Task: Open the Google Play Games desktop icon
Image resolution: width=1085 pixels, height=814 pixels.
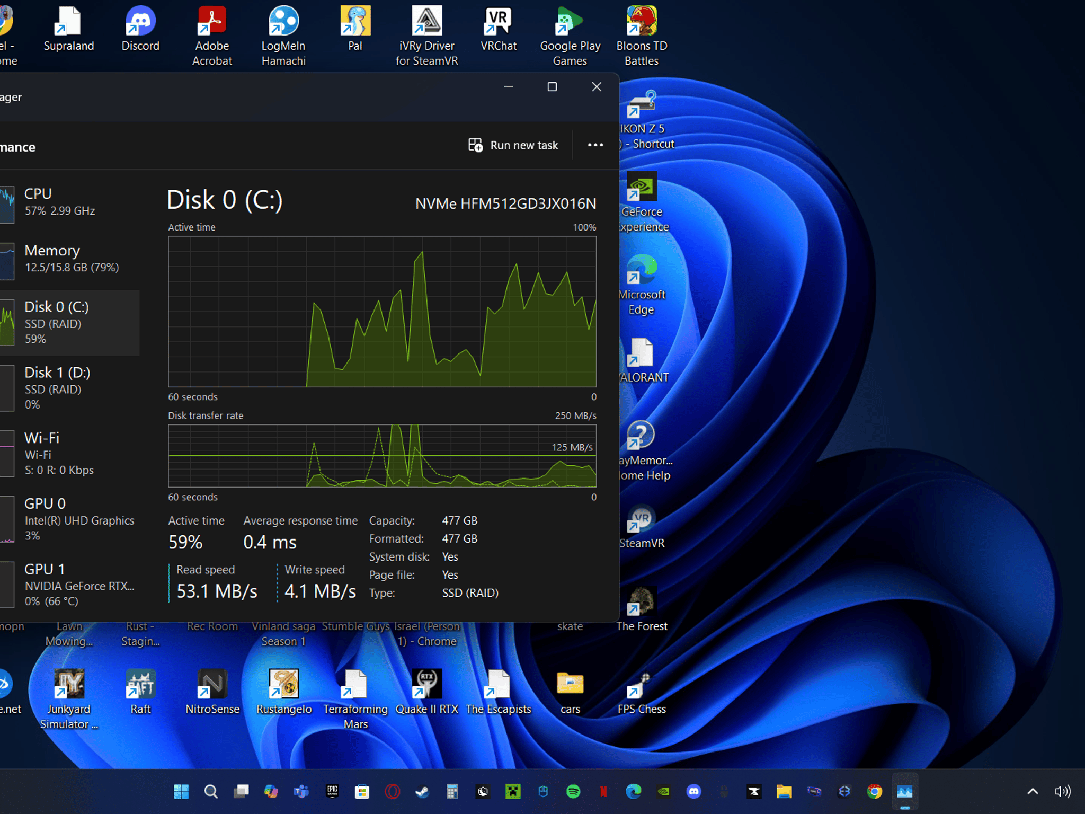Action: tap(570, 36)
